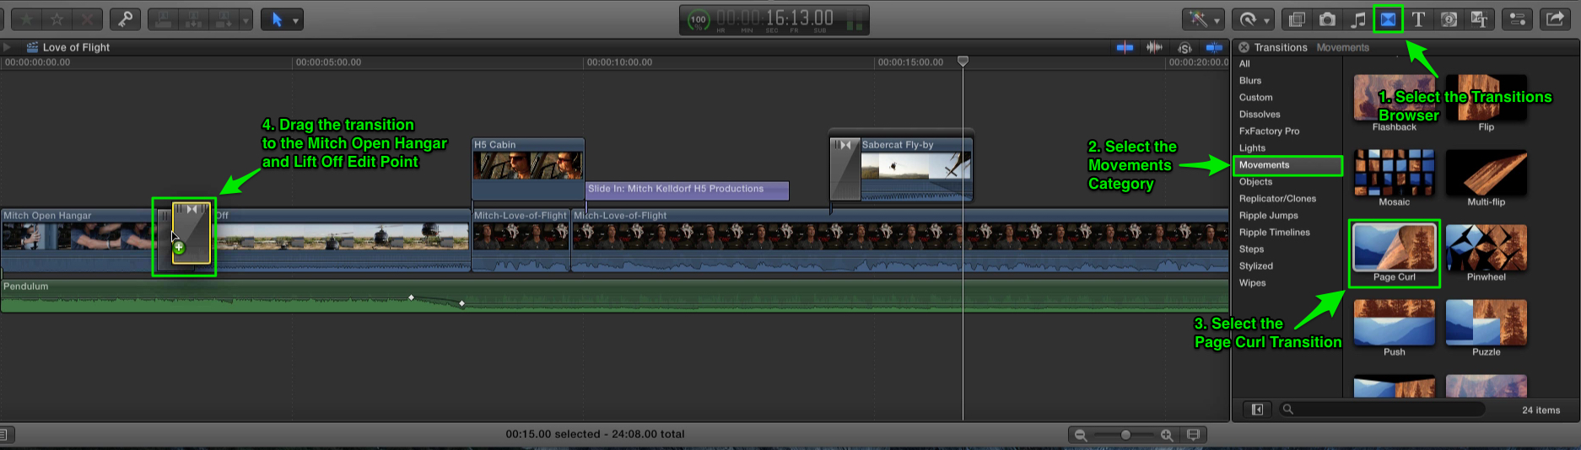Open the Effects Browser icon

[x=1298, y=19]
